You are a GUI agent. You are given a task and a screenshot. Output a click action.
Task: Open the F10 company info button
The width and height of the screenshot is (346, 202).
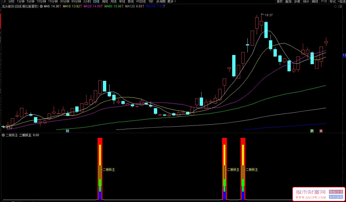click(x=324, y=1)
